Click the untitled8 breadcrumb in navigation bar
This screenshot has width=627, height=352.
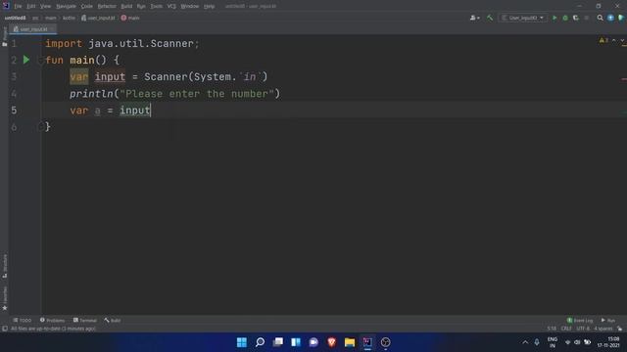point(16,18)
